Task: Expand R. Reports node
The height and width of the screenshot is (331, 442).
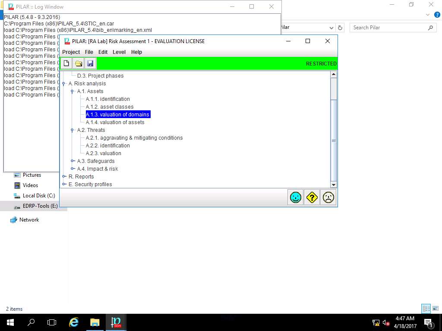Action: 64,176
